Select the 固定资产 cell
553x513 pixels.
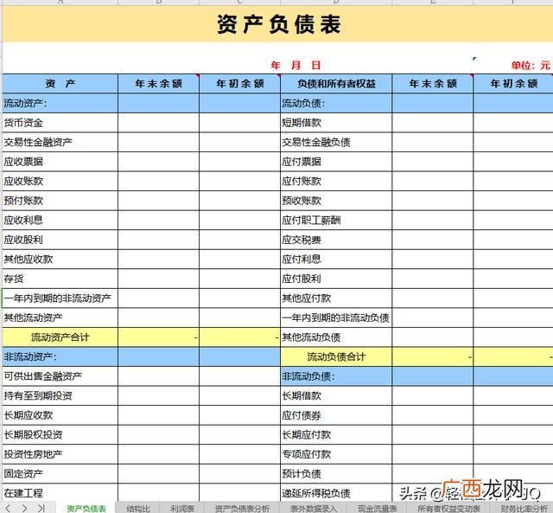tap(60, 474)
